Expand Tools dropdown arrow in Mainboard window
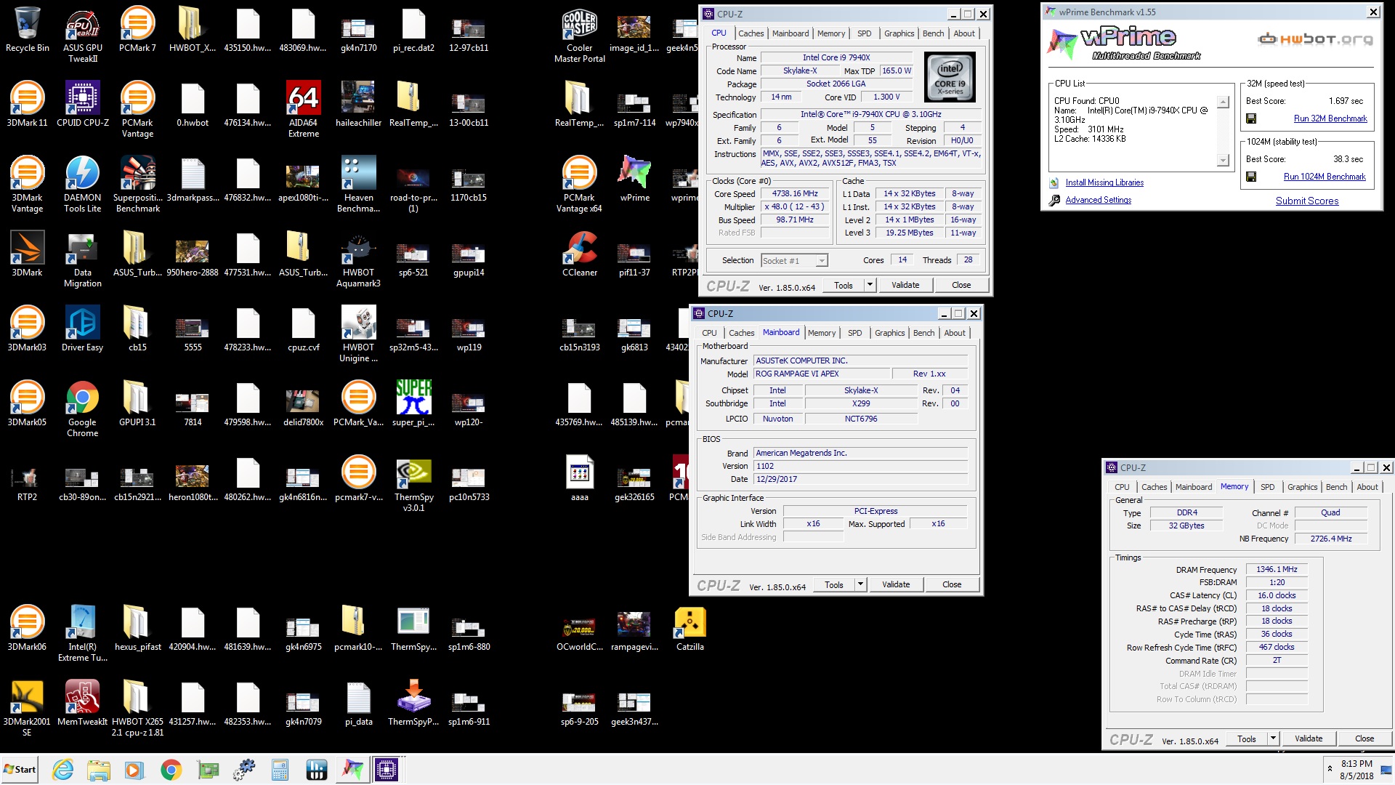 [860, 584]
